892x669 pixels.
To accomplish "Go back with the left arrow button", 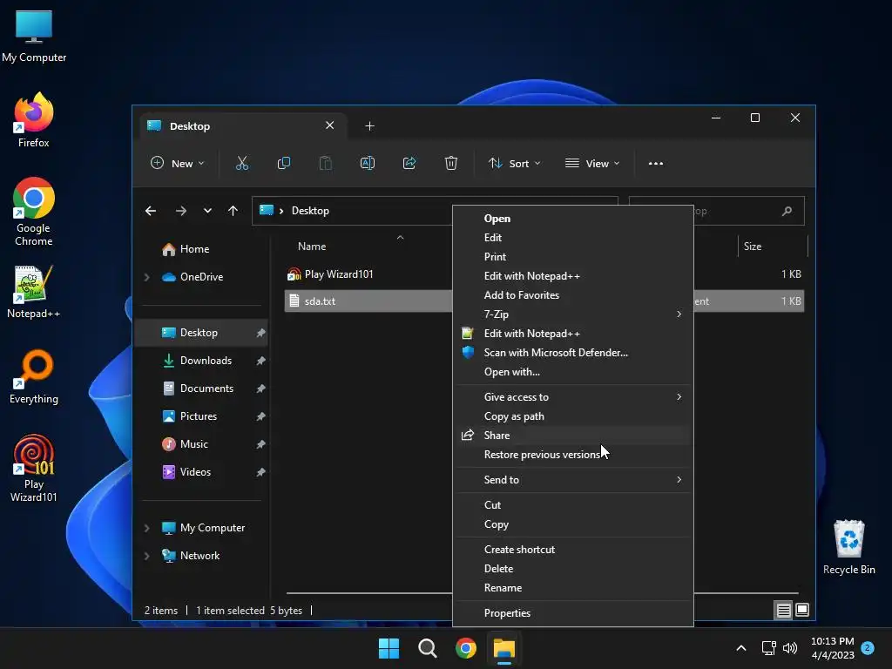I will point(150,211).
